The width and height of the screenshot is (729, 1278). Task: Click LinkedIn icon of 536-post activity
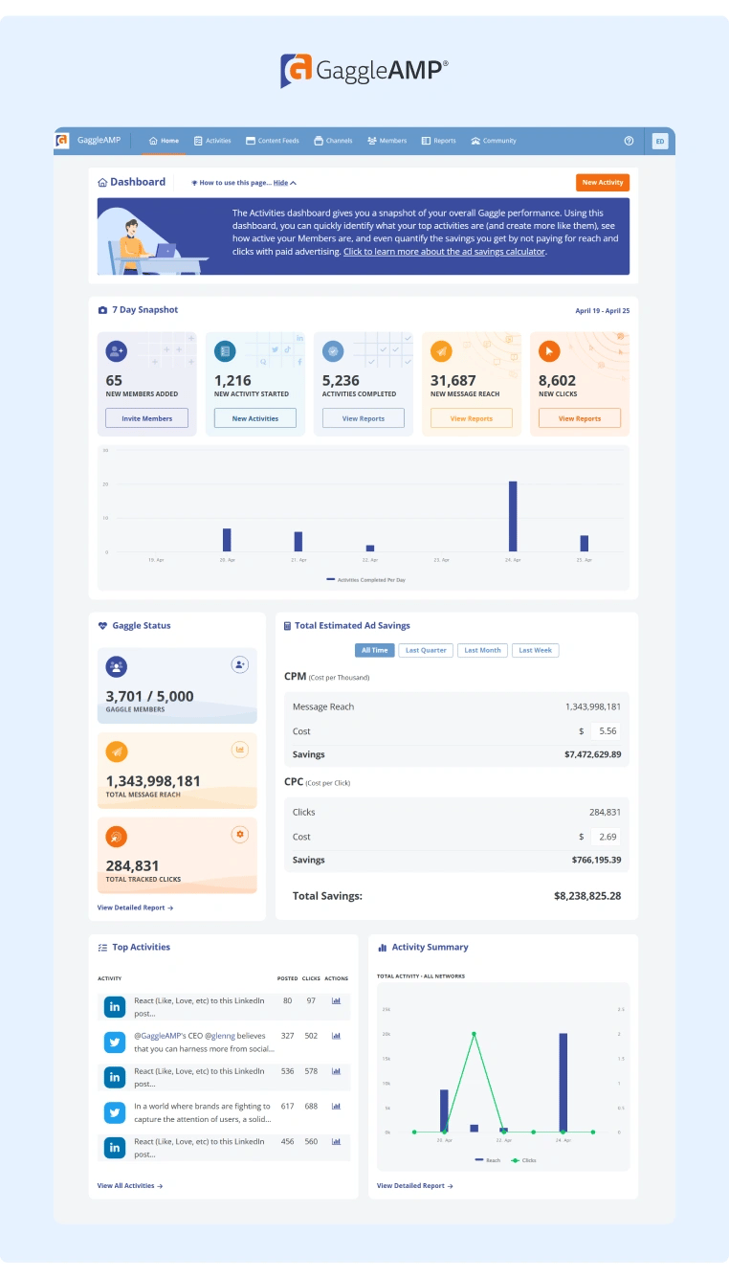click(115, 1077)
